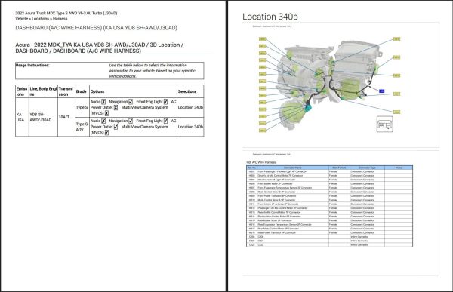Toggle Front Fog Light checkbox, Type S row
Viewport: 453px width, 292px height.
point(165,102)
